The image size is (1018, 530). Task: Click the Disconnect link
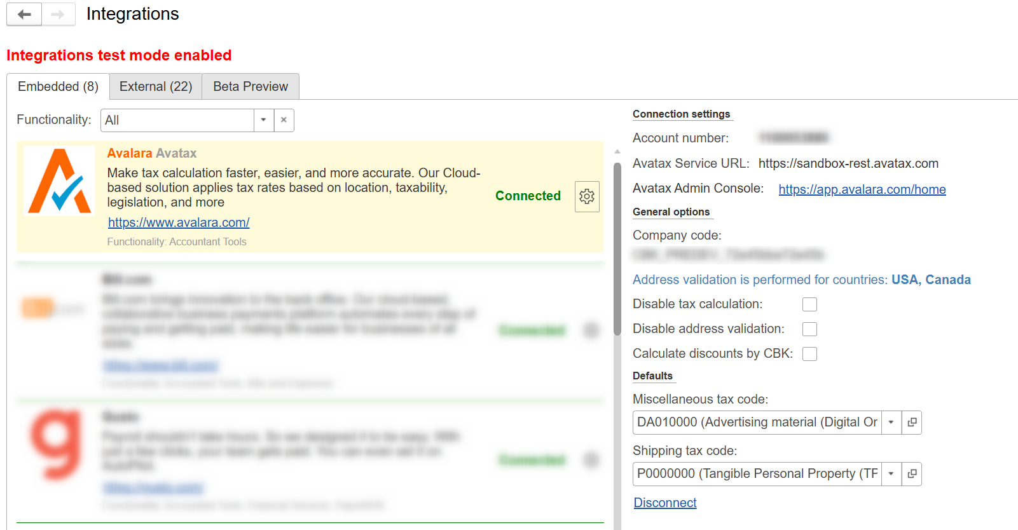(x=665, y=503)
